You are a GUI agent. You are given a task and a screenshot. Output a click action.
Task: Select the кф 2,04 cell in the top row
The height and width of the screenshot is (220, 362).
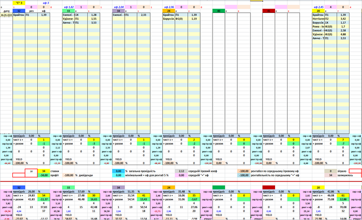(x=118, y=7)
